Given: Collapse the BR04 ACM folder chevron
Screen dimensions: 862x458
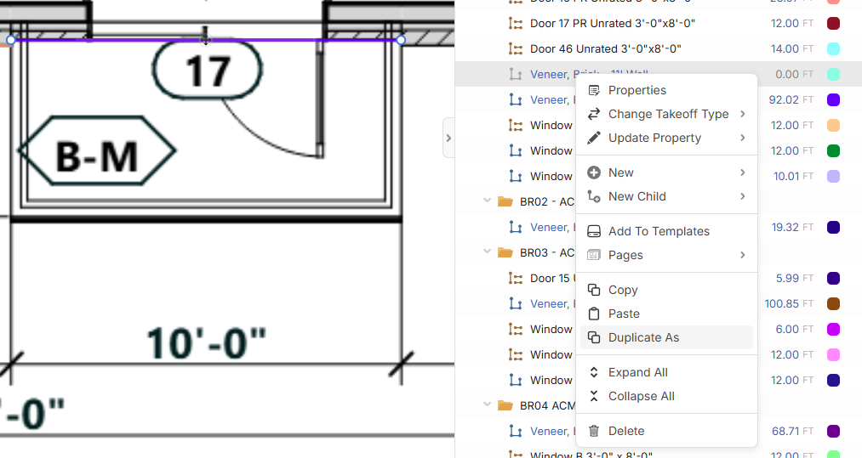Looking at the screenshot, I should (x=487, y=405).
